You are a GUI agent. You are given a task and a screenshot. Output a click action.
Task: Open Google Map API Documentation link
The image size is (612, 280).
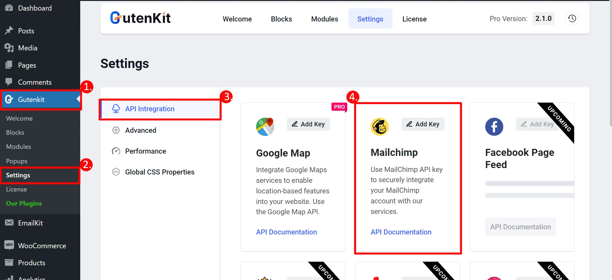click(x=286, y=232)
